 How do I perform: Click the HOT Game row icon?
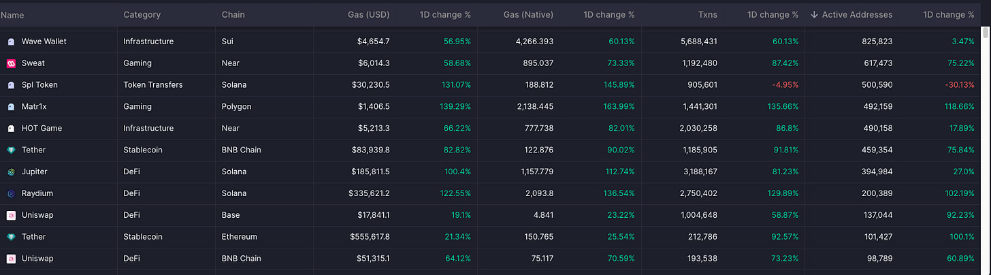[11, 129]
